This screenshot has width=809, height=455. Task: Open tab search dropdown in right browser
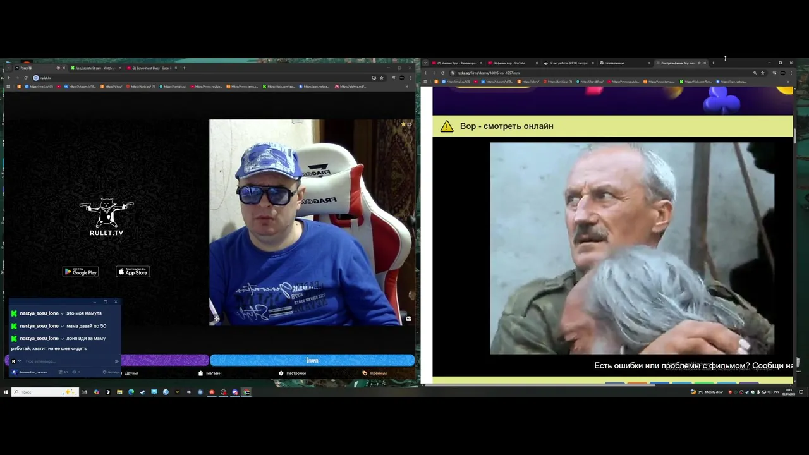point(425,63)
